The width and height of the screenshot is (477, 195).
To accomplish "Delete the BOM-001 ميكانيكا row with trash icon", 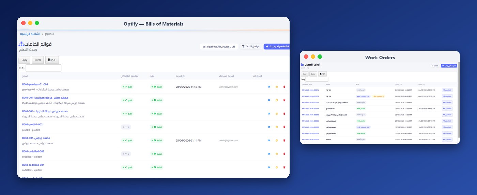I will 284,100.
